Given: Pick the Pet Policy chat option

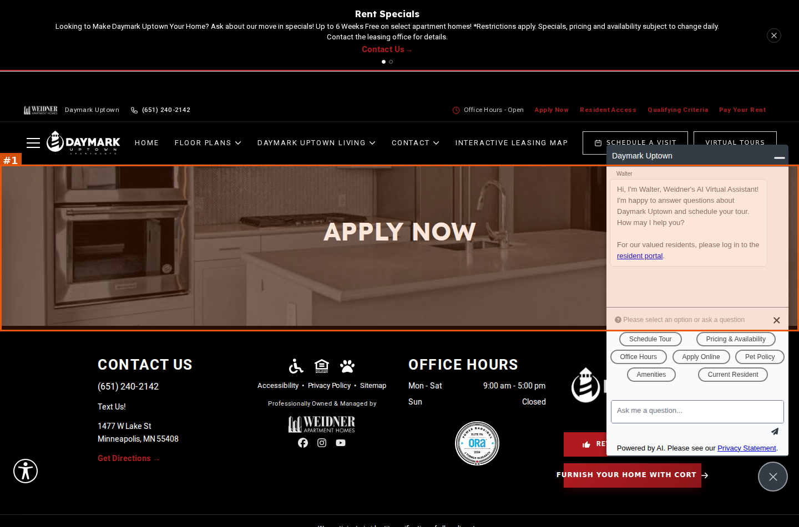Looking at the screenshot, I should [760, 357].
